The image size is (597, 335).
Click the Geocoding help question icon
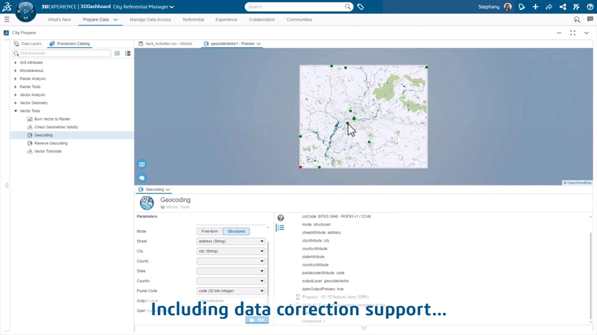click(280, 218)
